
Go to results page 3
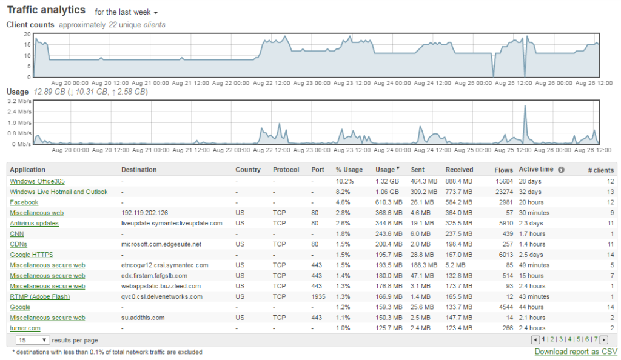click(x=561, y=339)
